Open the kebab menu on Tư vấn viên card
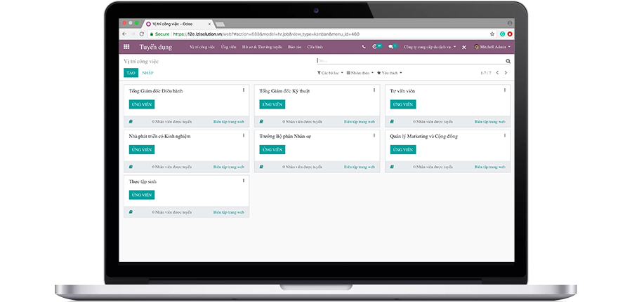Image resolution: width=632 pixels, height=302 pixels. [x=504, y=90]
